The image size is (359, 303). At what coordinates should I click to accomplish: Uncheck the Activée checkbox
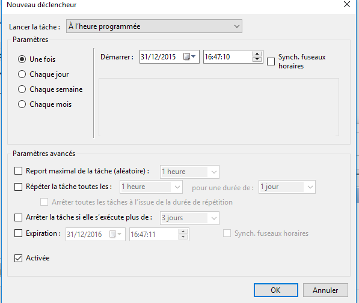[x=18, y=258]
